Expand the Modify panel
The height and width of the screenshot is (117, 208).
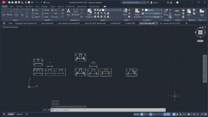pos(48,20)
